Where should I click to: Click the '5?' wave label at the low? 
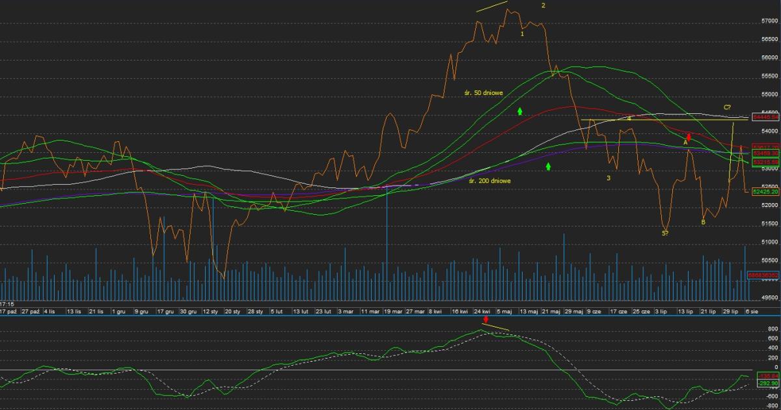pos(665,233)
